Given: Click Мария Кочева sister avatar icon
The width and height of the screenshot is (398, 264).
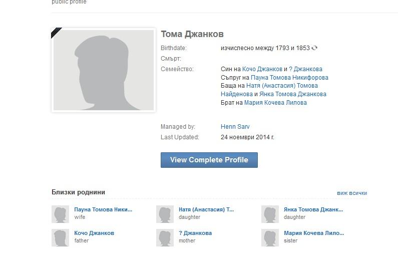Looking at the screenshot, I should 270,237.
